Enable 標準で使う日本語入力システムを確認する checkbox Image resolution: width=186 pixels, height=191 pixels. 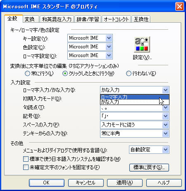click(26, 159)
